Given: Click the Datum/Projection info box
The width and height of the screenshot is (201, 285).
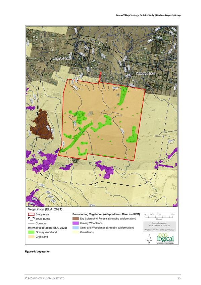Looking at the screenshot, I should (x=159, y=227).
